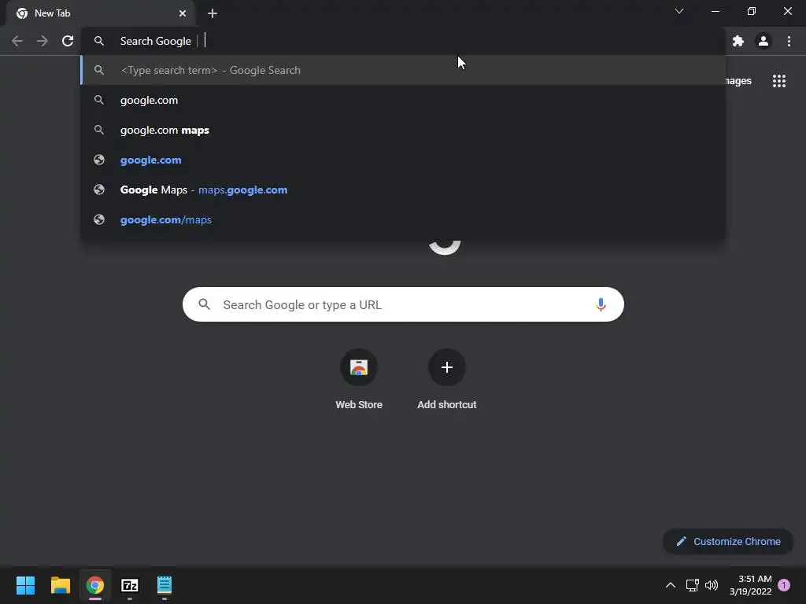Select 'Type search term - Google Search' suggestion
The width and height of the screenshot is (806, 604).
pyautogui.click(x=404, y=70)
